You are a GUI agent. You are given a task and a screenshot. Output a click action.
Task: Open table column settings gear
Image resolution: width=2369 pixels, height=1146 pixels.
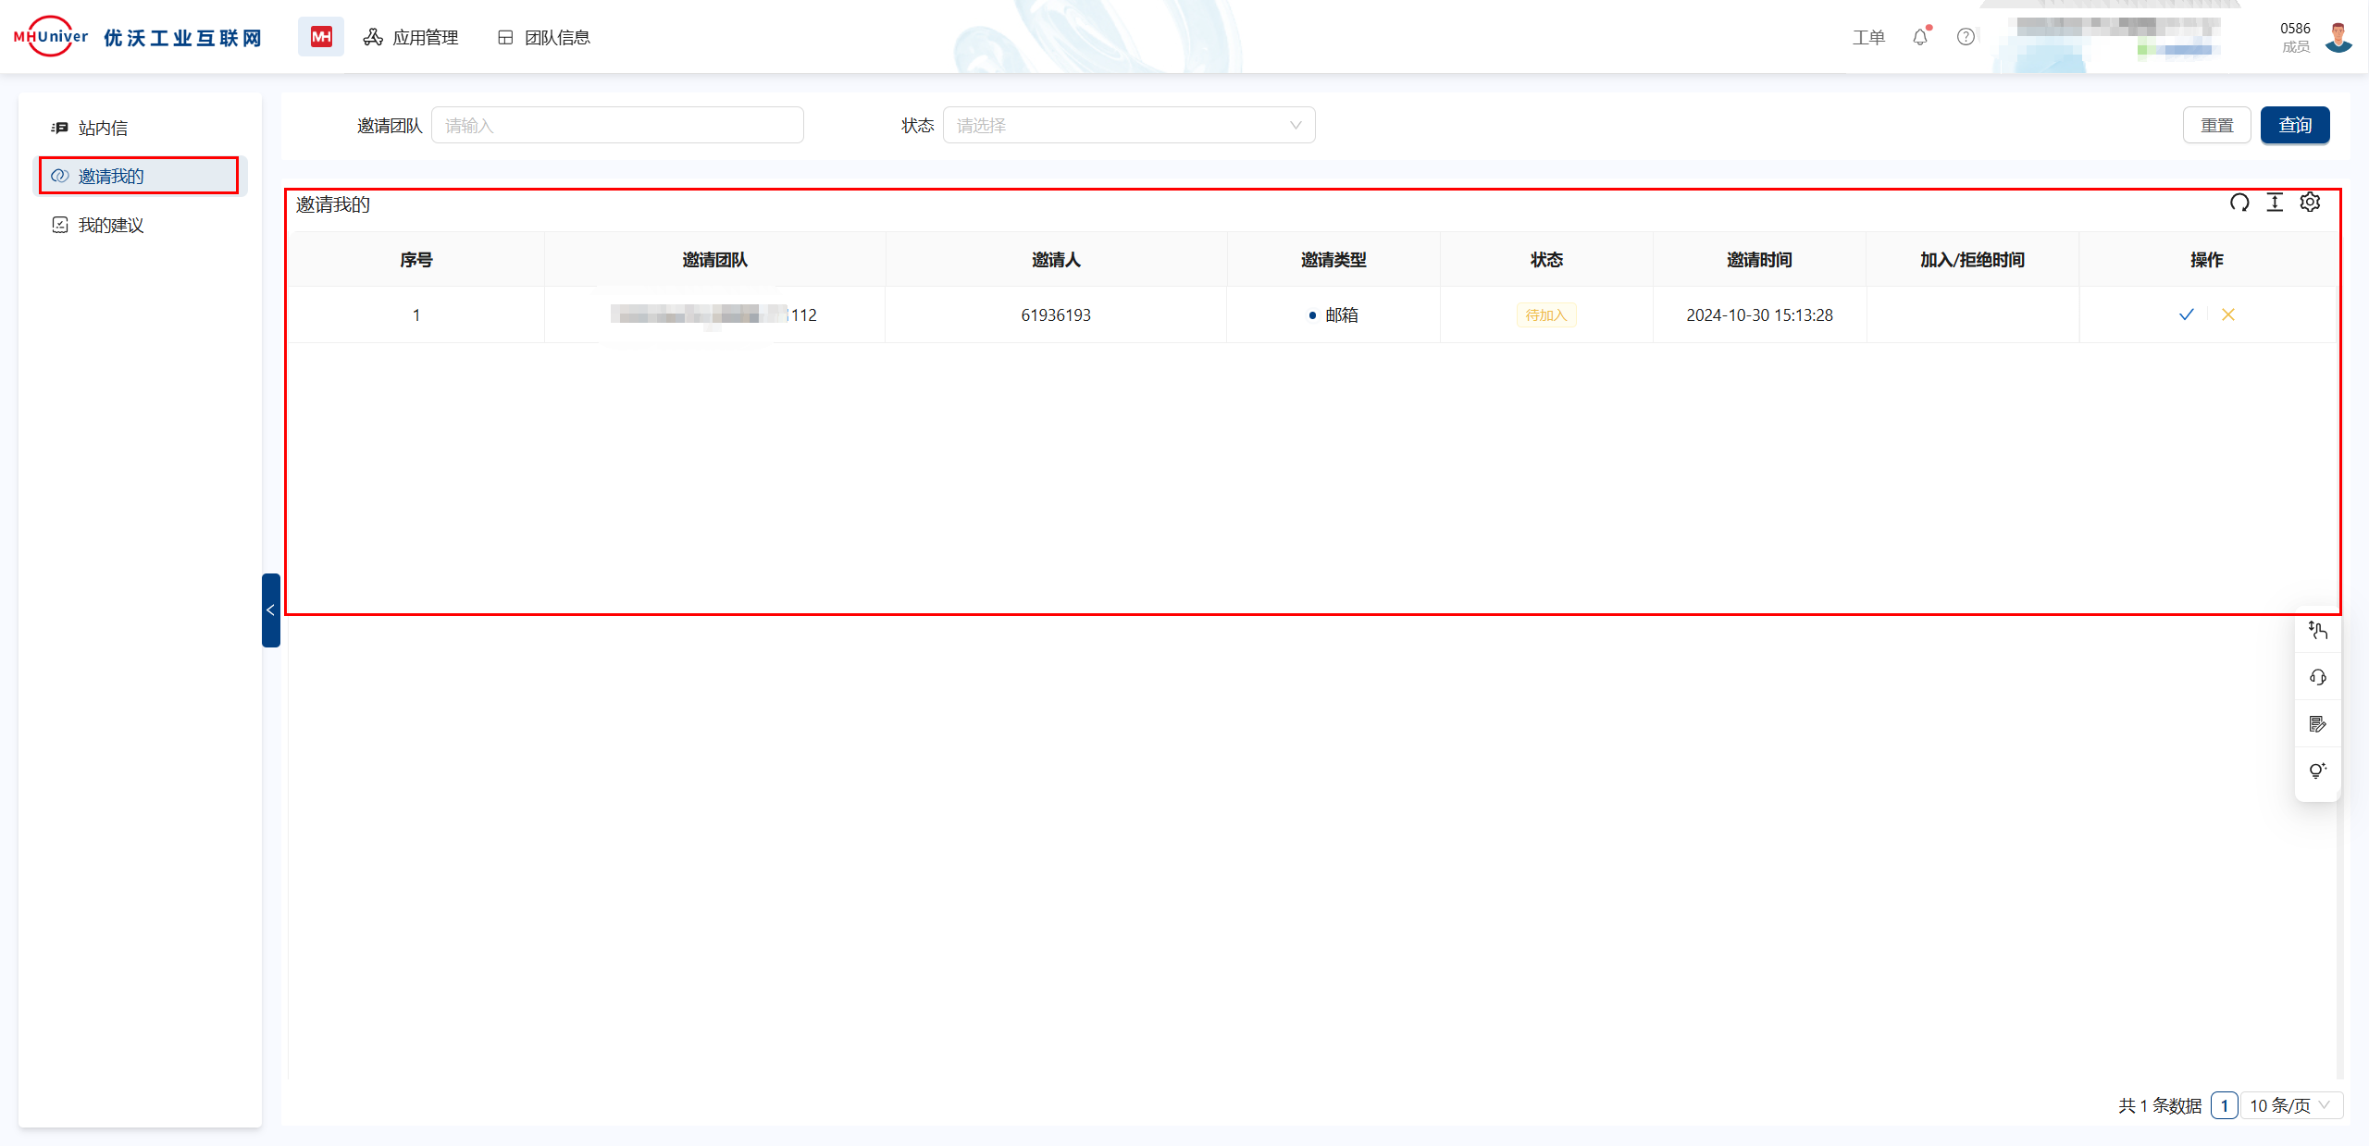click(x=2310, y=203)
